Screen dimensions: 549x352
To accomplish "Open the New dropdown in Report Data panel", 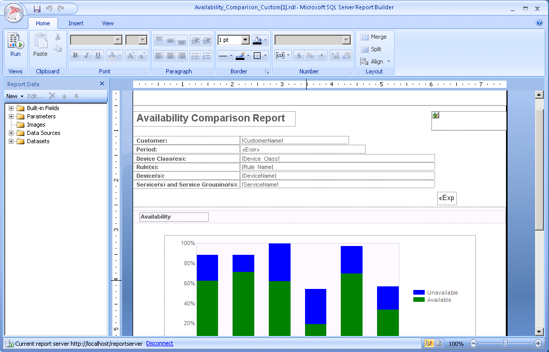I will coord(14,96).
